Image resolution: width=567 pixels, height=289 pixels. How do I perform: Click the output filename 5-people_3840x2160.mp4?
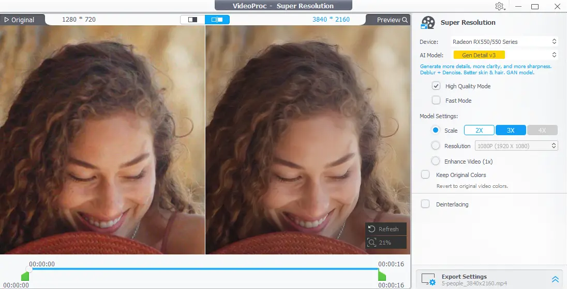(474, 284)
